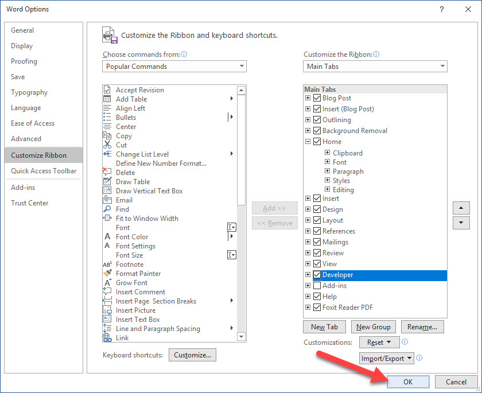The height and width of the screenshot is (393, 482).
Task: Click info icon beside Choose commands from
Action: 184,55
